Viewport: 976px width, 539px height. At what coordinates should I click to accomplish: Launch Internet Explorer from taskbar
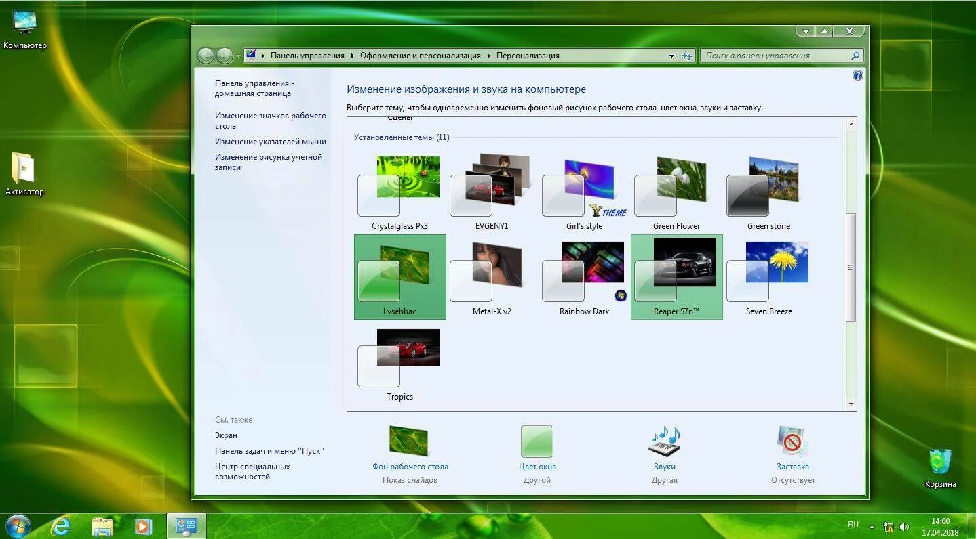pos(60,526)
